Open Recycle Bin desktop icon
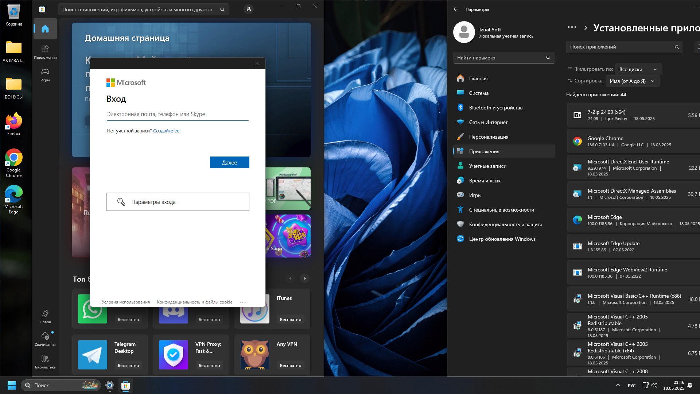 [x=13, y=15]
